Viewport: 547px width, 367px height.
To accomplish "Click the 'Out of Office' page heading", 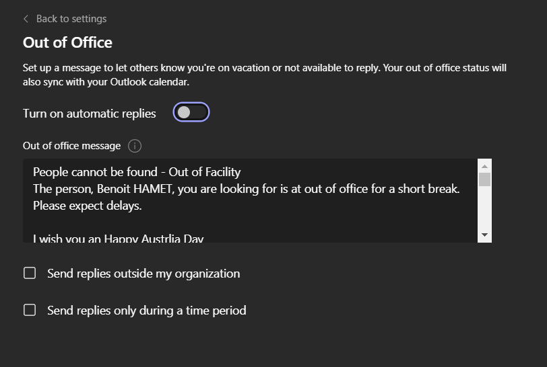I will pos(67,42).
